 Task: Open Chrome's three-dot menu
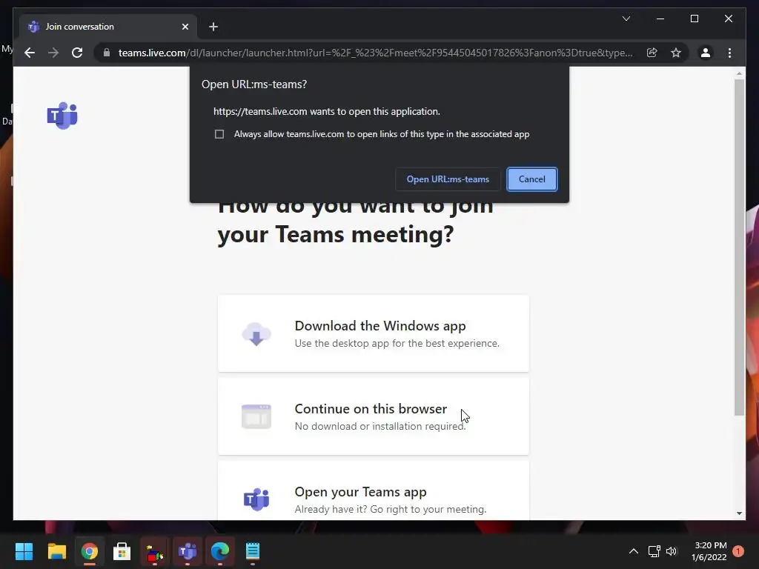point(730,53)
